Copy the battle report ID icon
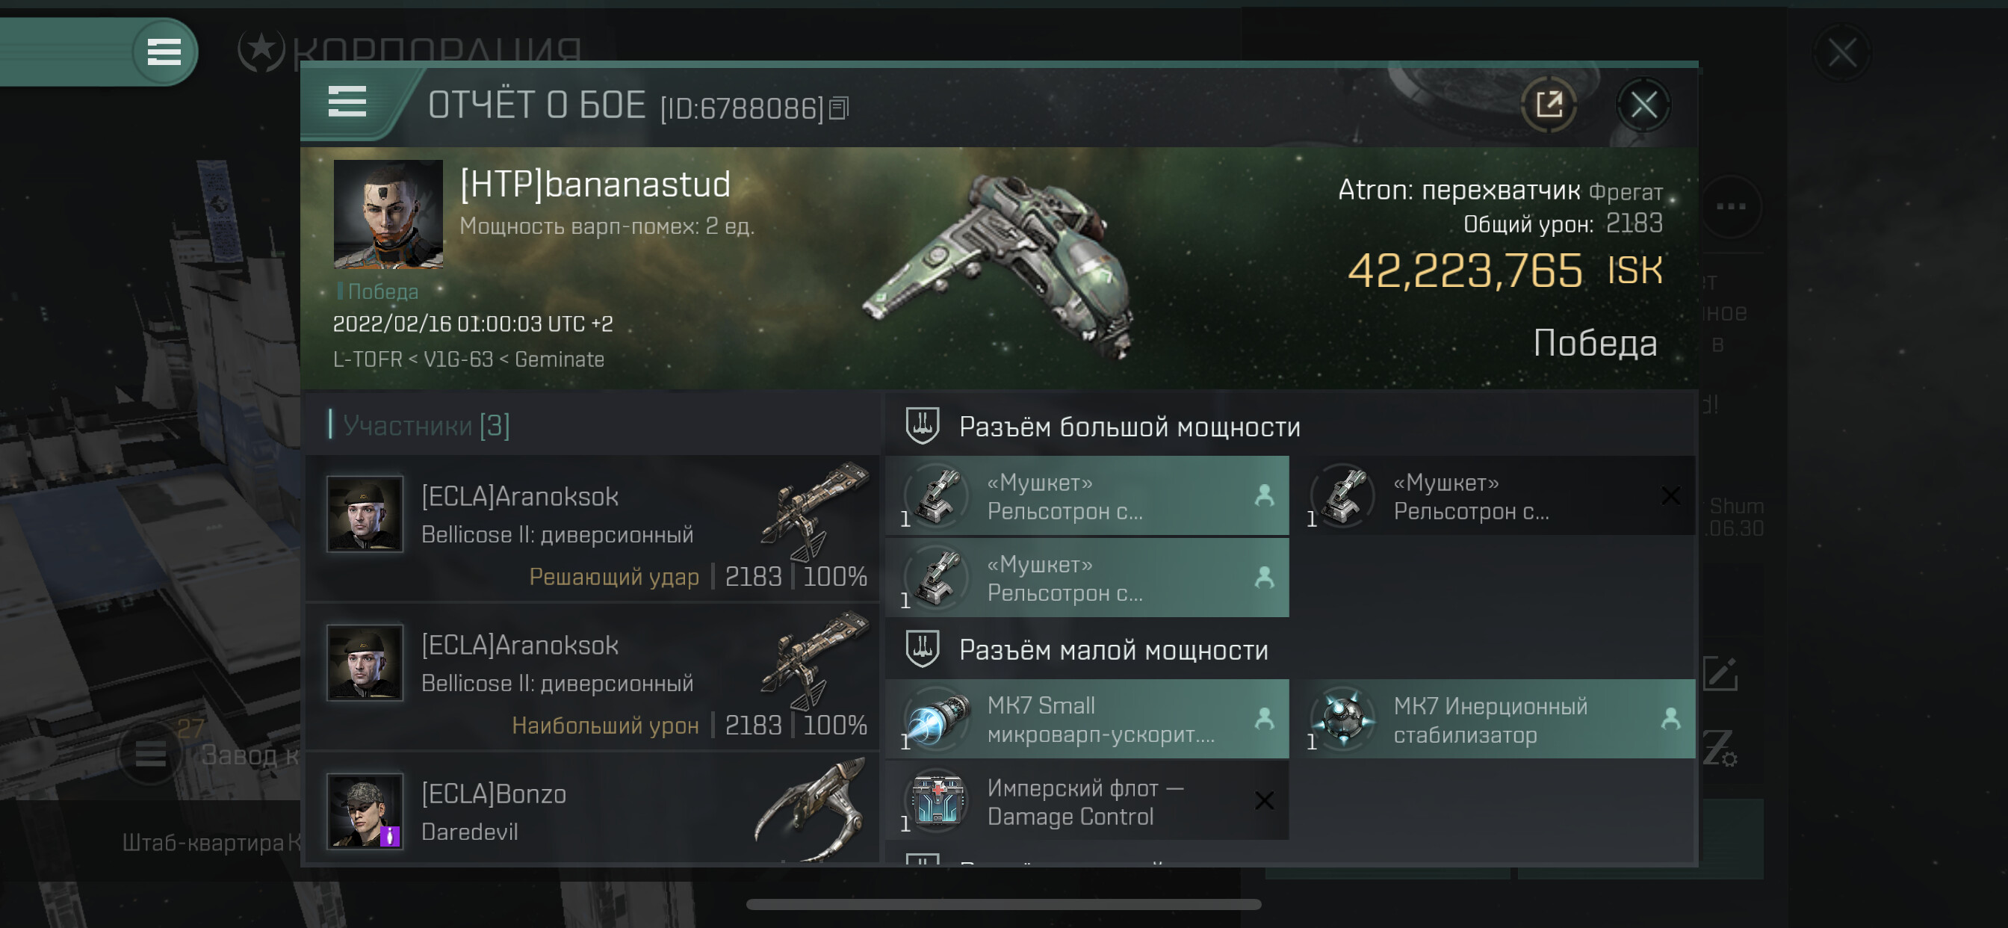Image resolution: width=2008 pixels, height=928 pixels. [x=839, y=108]
